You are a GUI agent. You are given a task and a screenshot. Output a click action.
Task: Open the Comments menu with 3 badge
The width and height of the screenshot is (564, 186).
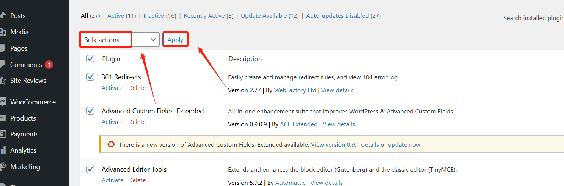[x=27, y=65]
